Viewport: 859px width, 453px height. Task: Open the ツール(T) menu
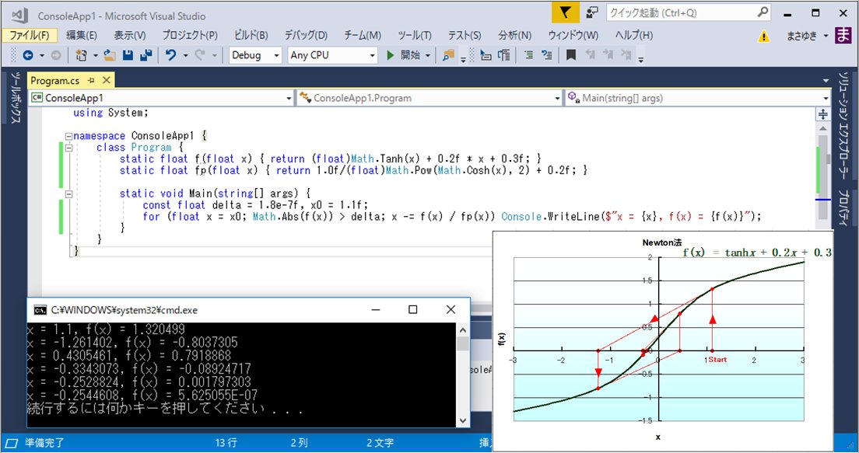(x=415, y=36)
